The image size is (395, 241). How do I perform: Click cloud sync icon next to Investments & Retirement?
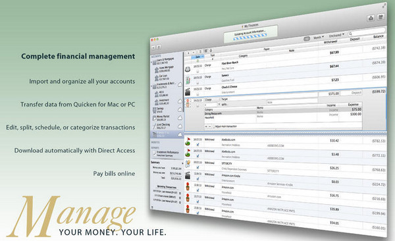[x=180, y=85]
